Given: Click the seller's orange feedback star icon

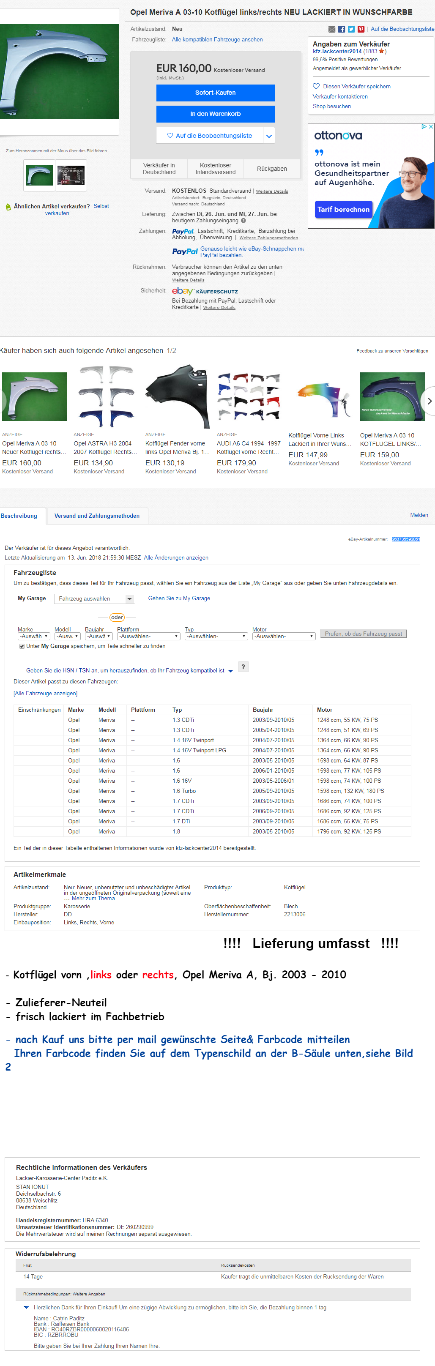Looking at the screenshot, I should pos(381,52).
